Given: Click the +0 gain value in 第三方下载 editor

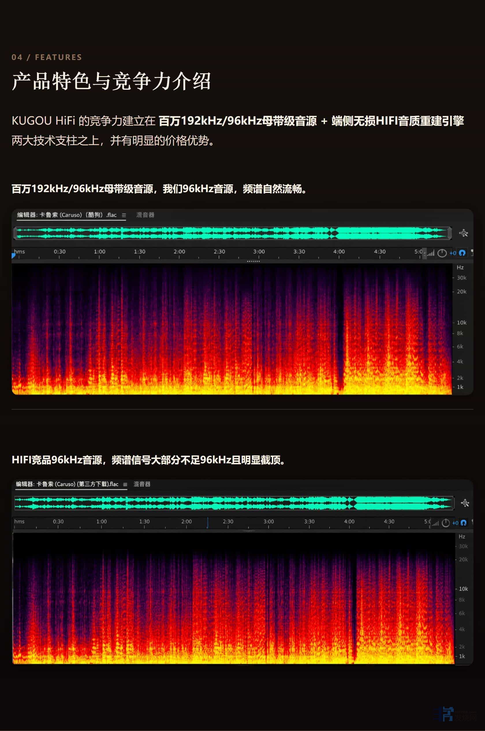Looking at the screenshot, I should [455, 523].
